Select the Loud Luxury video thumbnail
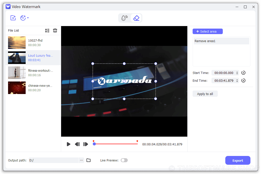The width and height of the screenshot is (261, 174). (x=17, y=58)
